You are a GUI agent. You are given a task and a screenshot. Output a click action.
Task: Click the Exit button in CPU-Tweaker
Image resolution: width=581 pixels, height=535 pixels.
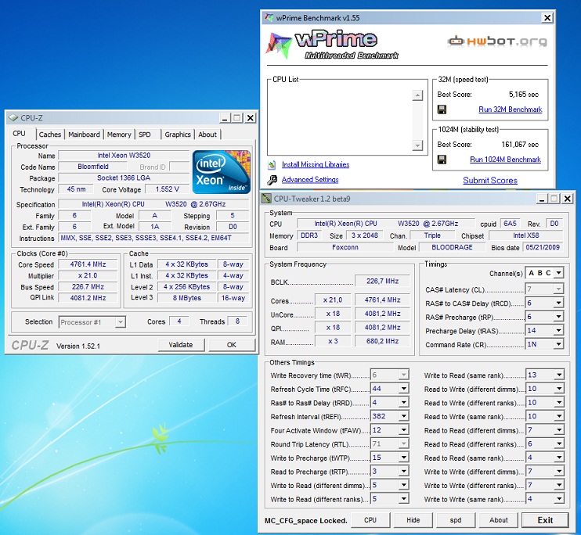click(545, 520)
